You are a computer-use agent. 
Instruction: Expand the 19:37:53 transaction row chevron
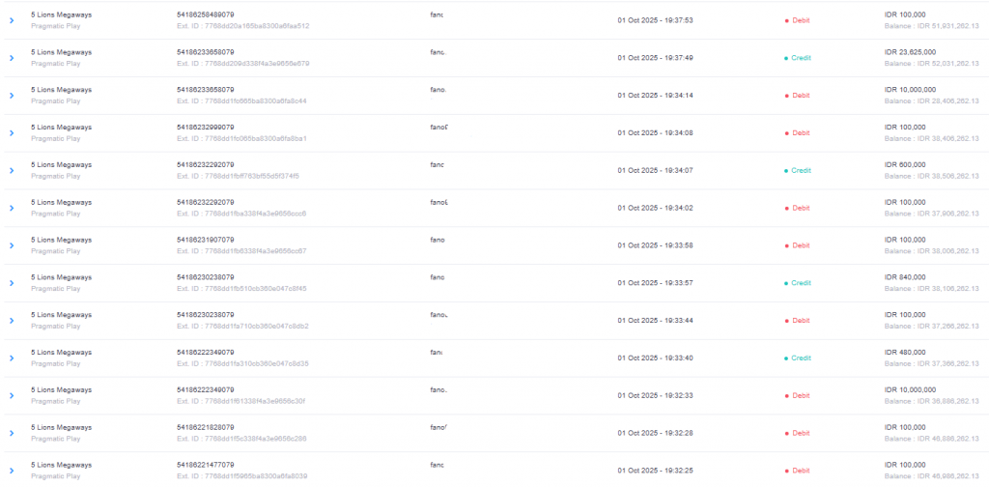pos(12,20)
